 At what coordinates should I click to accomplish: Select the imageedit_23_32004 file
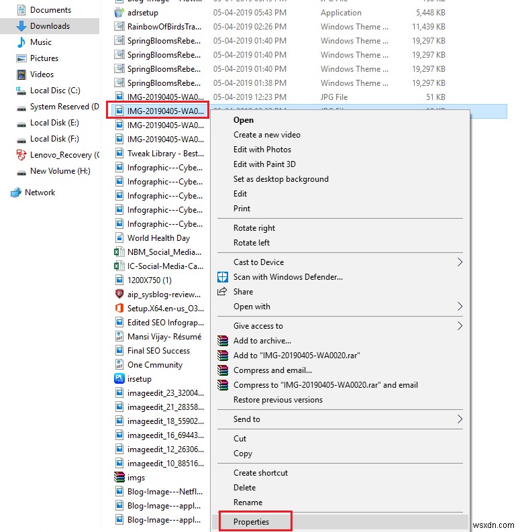click(x=165, y=393)
